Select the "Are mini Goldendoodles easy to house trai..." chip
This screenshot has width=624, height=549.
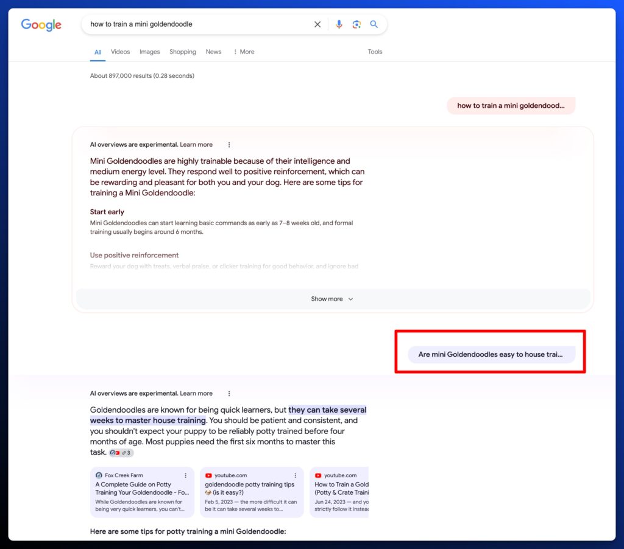coord(491,354)
